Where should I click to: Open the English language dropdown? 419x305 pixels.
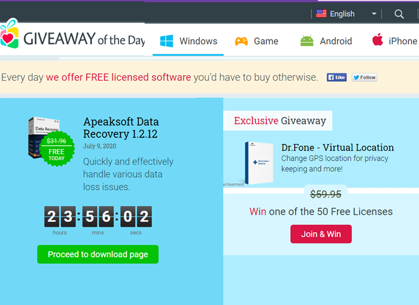347,14
